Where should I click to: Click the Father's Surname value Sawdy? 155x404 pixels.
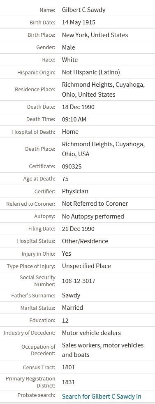[x=71, y=295]
